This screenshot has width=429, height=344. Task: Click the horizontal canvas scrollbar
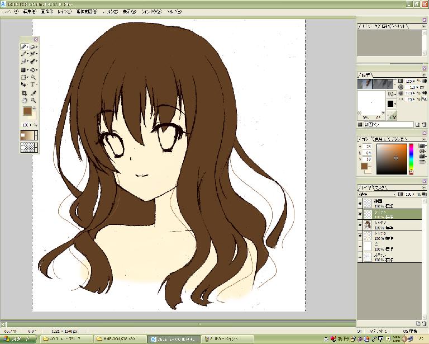point(180,324)
